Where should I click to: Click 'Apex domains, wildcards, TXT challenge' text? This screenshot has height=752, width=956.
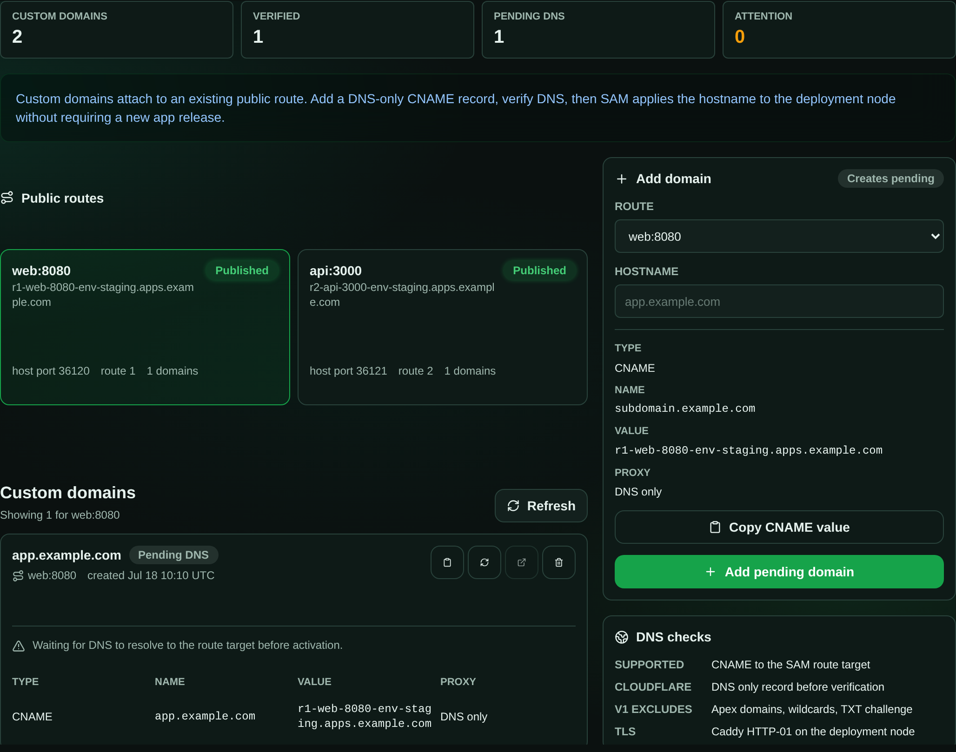[x=812, y=710]
